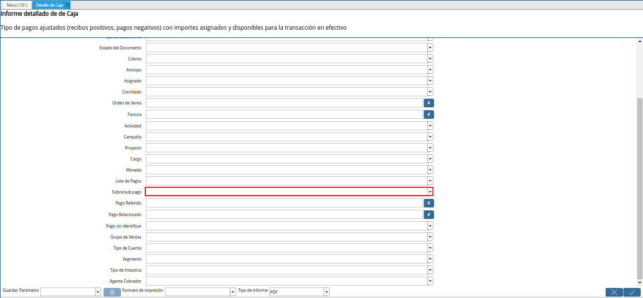The image size is (643, 298).
Task: Open the Estado del Documento dropdown
Action: pos(430,47)
